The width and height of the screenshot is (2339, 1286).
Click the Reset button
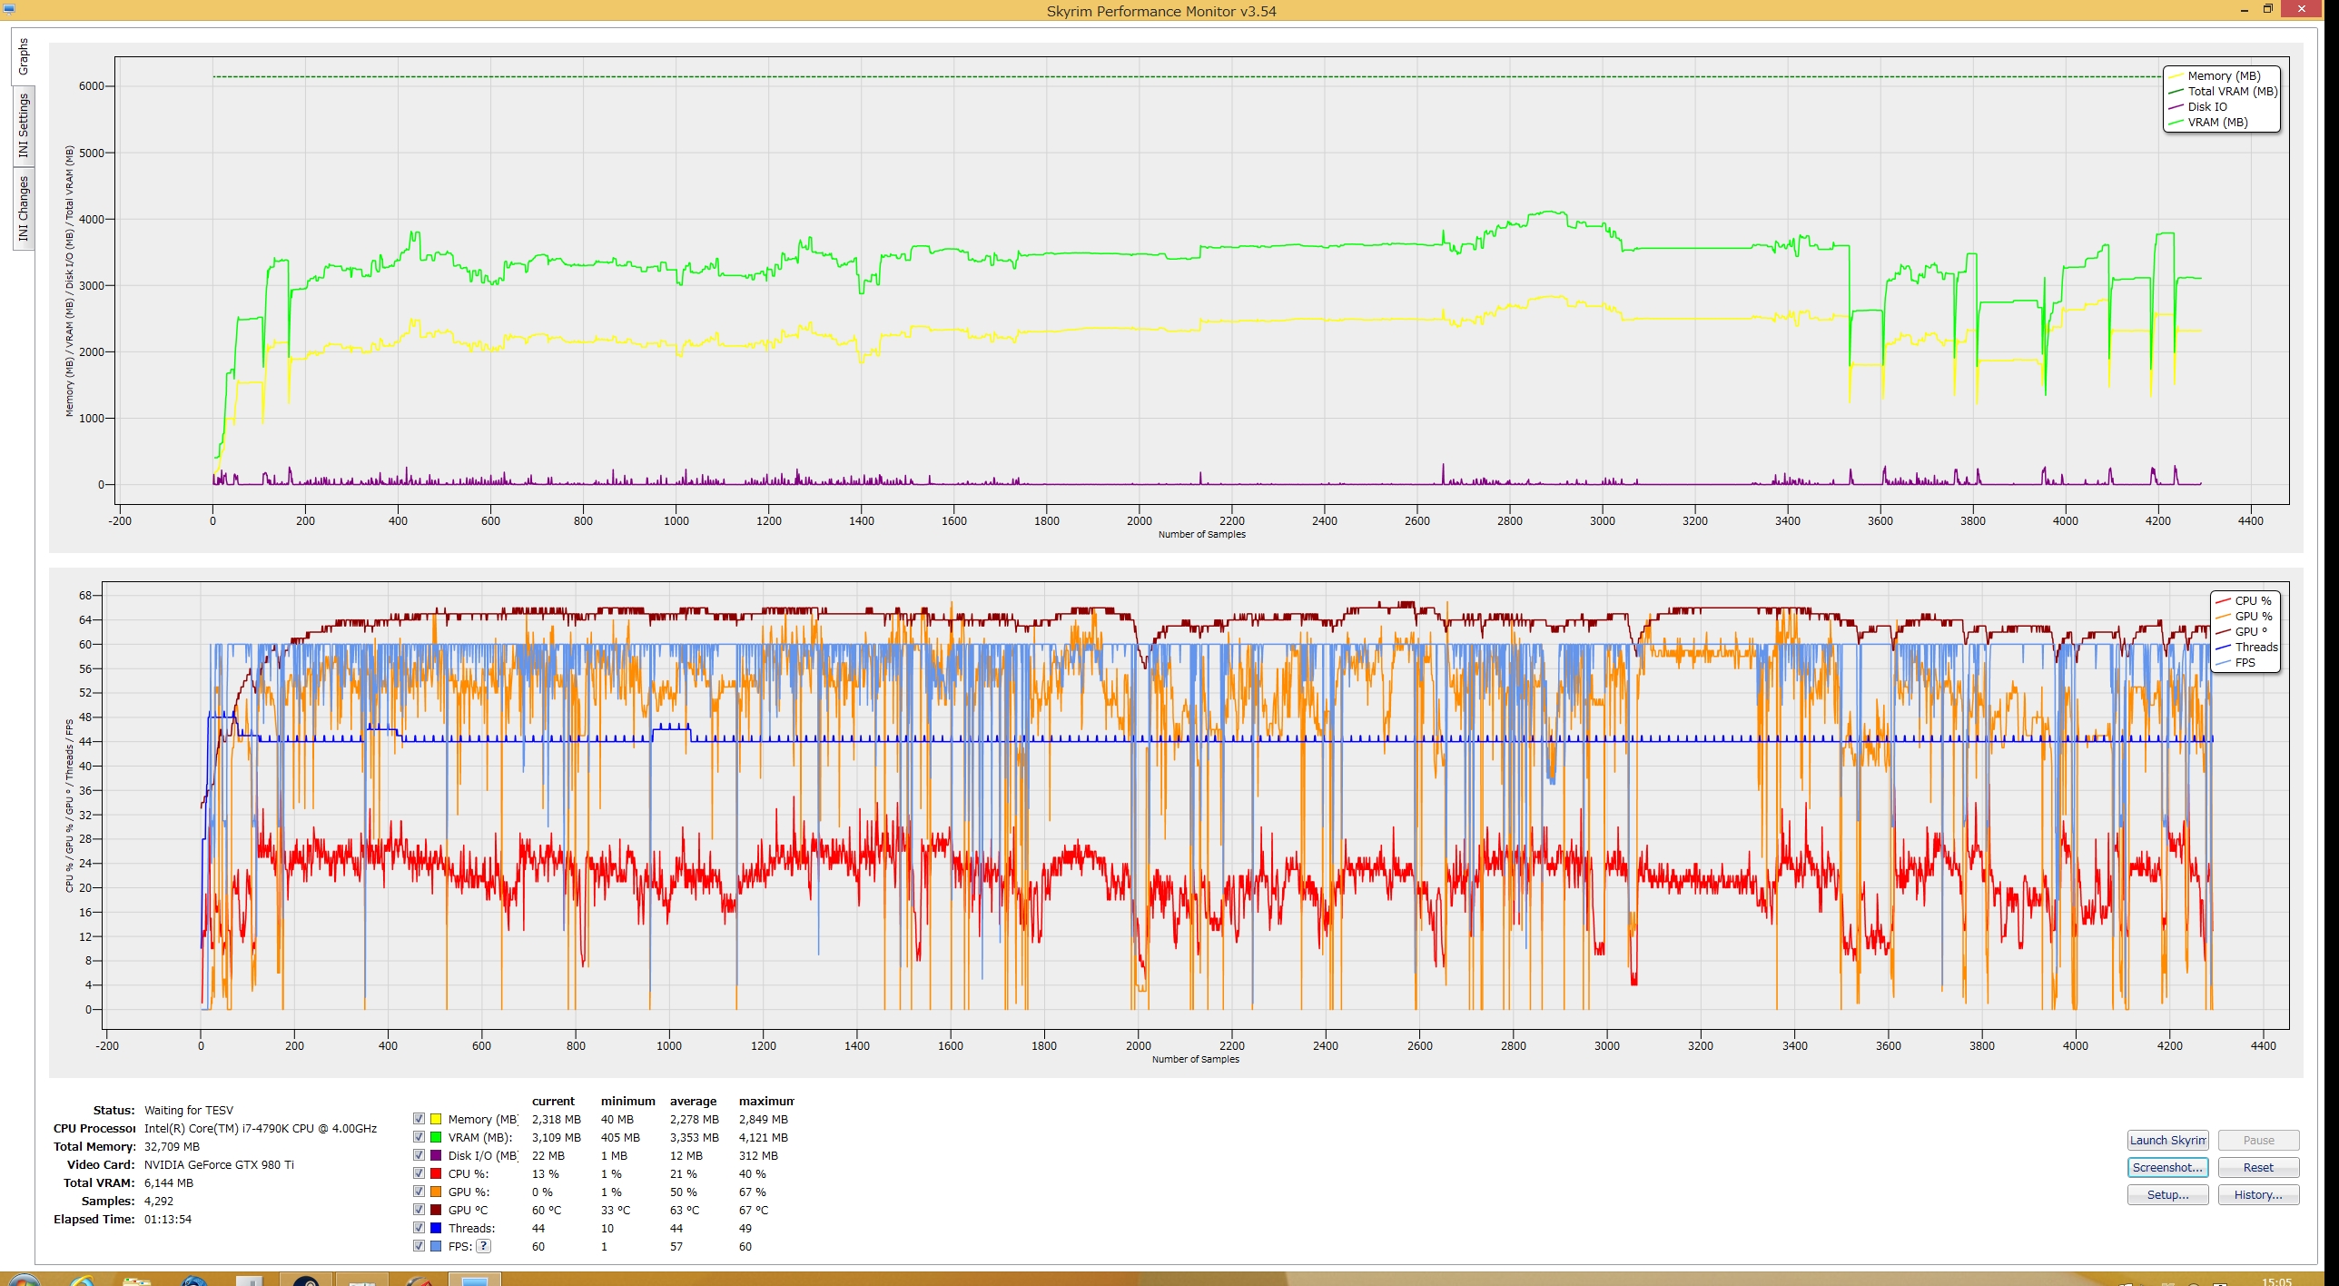[x=2258, y=1168]
